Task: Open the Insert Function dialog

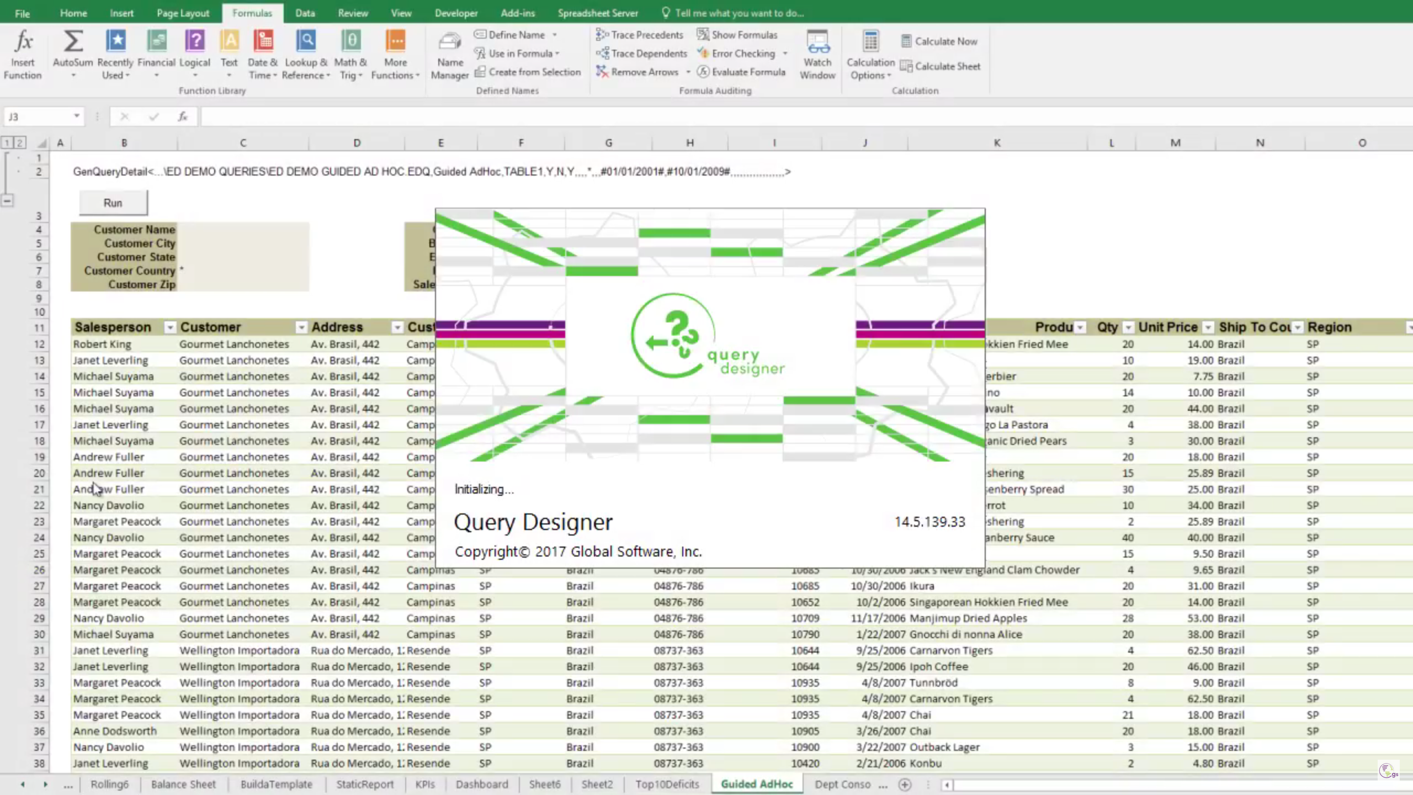Action: 22,52
